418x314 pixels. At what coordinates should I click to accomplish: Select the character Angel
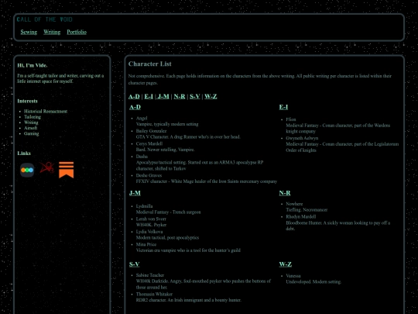pyautogui.click(x=142, y=119)
